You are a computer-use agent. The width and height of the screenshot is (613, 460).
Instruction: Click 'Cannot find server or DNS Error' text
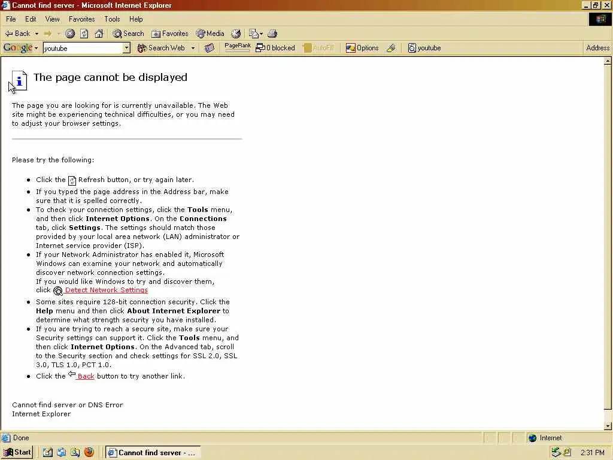(x=67, y=405)
